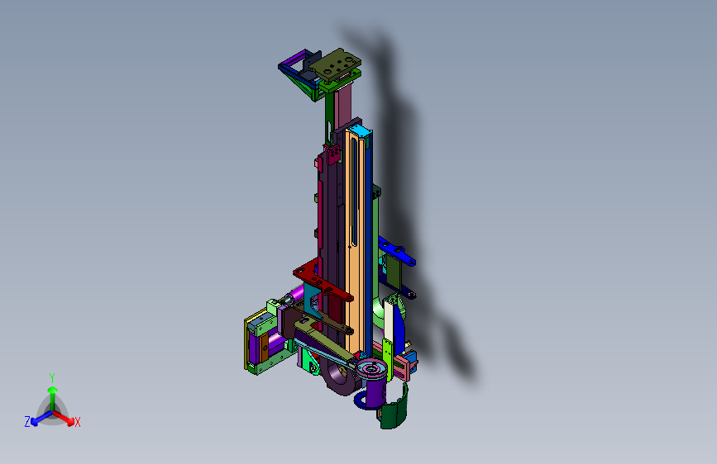Select the cyan cap atop the orange rail
The width and height of the screenshot is (717, 464).
pos(362,131)
